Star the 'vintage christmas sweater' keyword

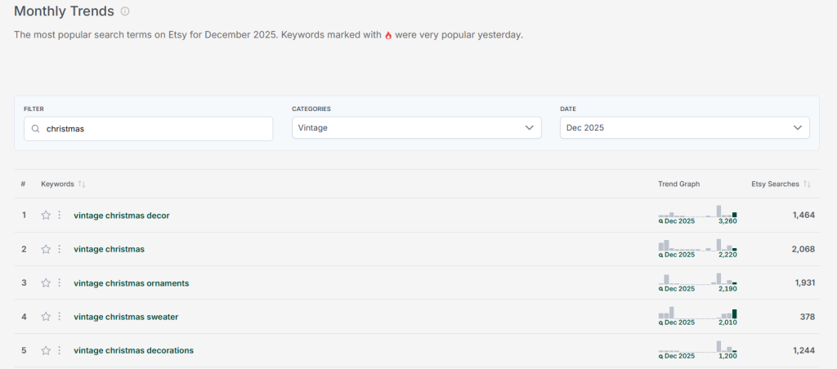46,317
